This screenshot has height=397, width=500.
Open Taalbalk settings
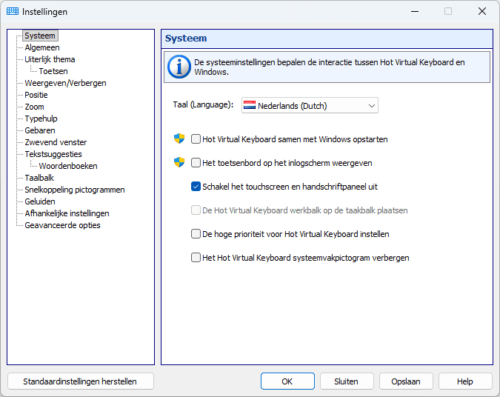[39, 178]
